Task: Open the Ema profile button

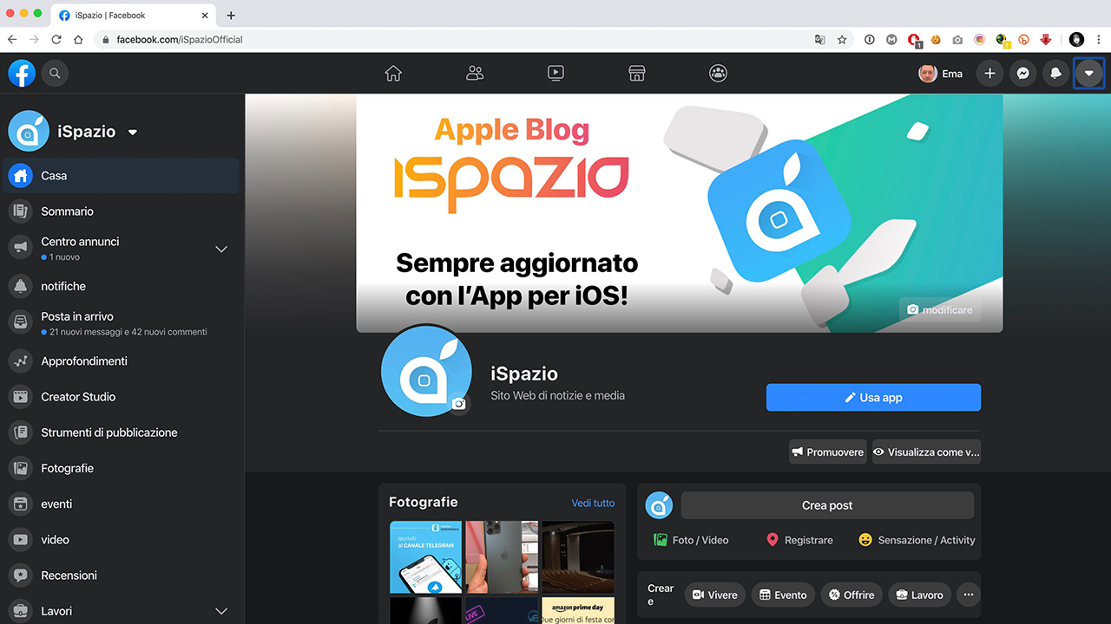Action: pyautogui.click(x=941, y=74)
